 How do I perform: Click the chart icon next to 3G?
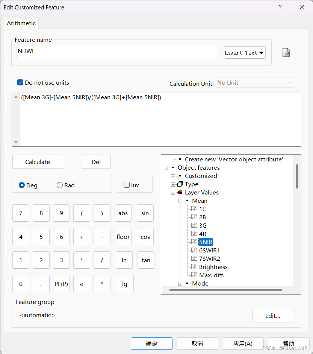[194, 225]
